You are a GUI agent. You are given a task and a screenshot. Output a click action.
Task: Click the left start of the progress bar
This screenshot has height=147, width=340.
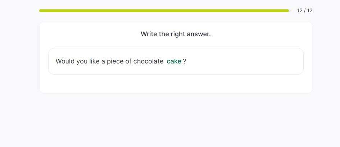tap(41, 11)
